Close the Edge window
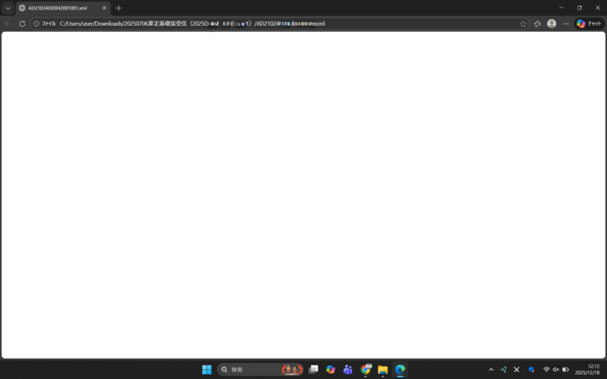The height and width of the screenshot is (379, 607). tap(597, 8)
